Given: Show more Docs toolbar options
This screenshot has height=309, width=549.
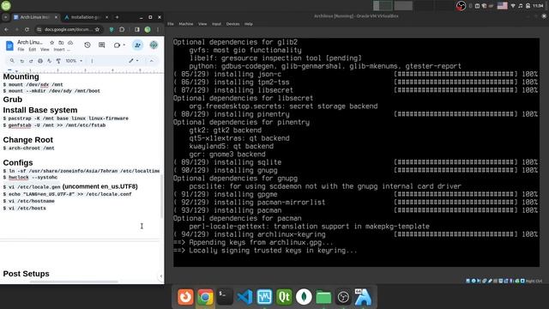Looking at the screenshot, I should tap(92, 61).
